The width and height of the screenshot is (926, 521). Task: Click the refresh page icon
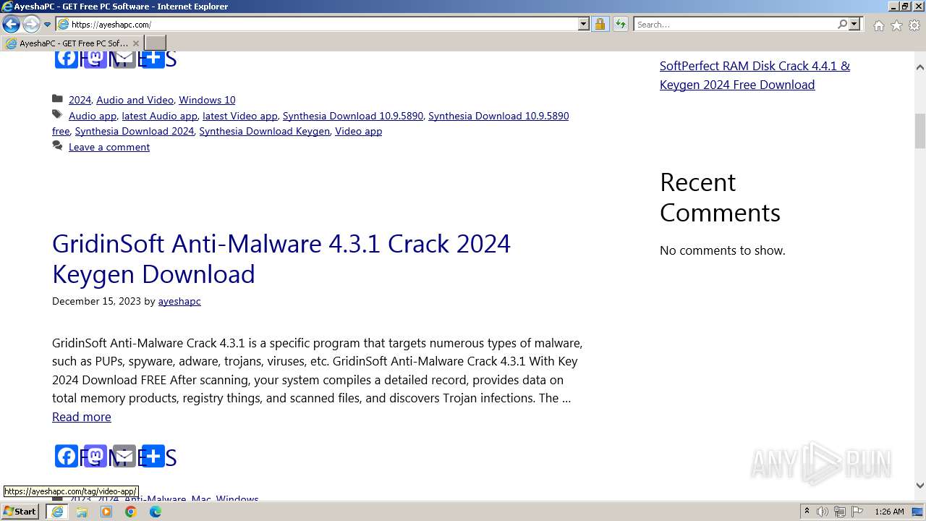pos(620,24)
